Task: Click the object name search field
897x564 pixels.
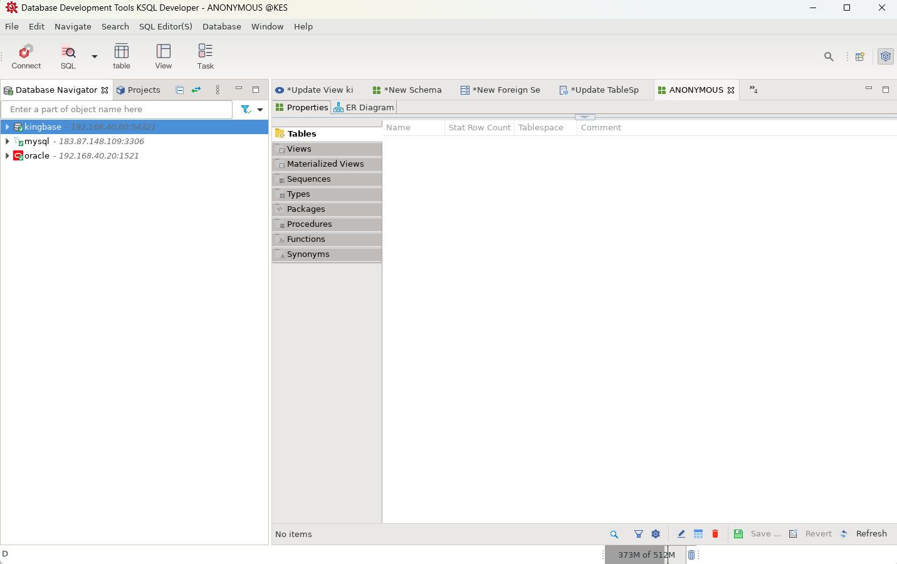Action: click(117, 110)
